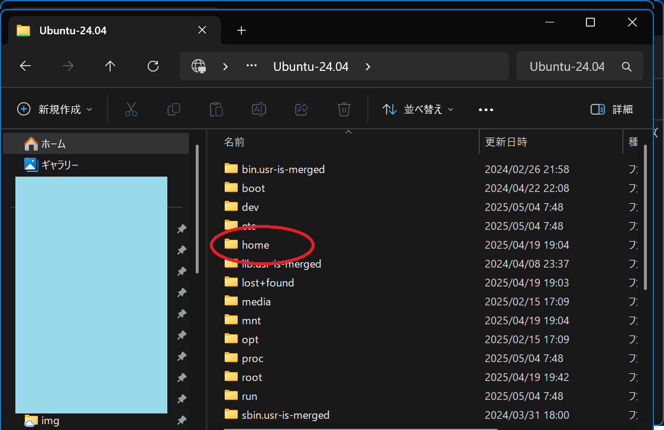
Task: Click the dev folder icon
Action: [231, 206]
